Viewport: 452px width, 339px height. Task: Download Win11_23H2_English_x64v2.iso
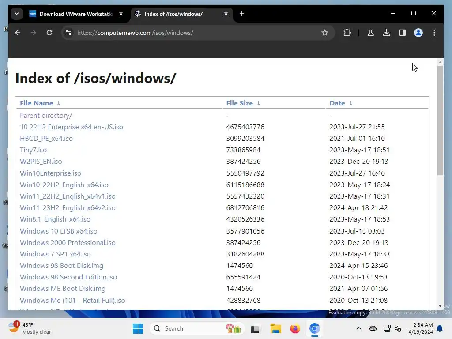tap(68, 208)
